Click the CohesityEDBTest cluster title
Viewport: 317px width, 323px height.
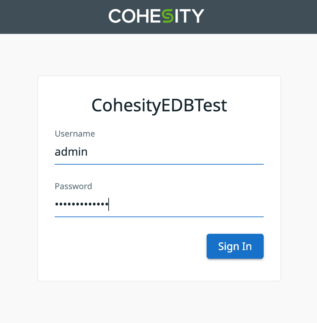coord(159,105)
